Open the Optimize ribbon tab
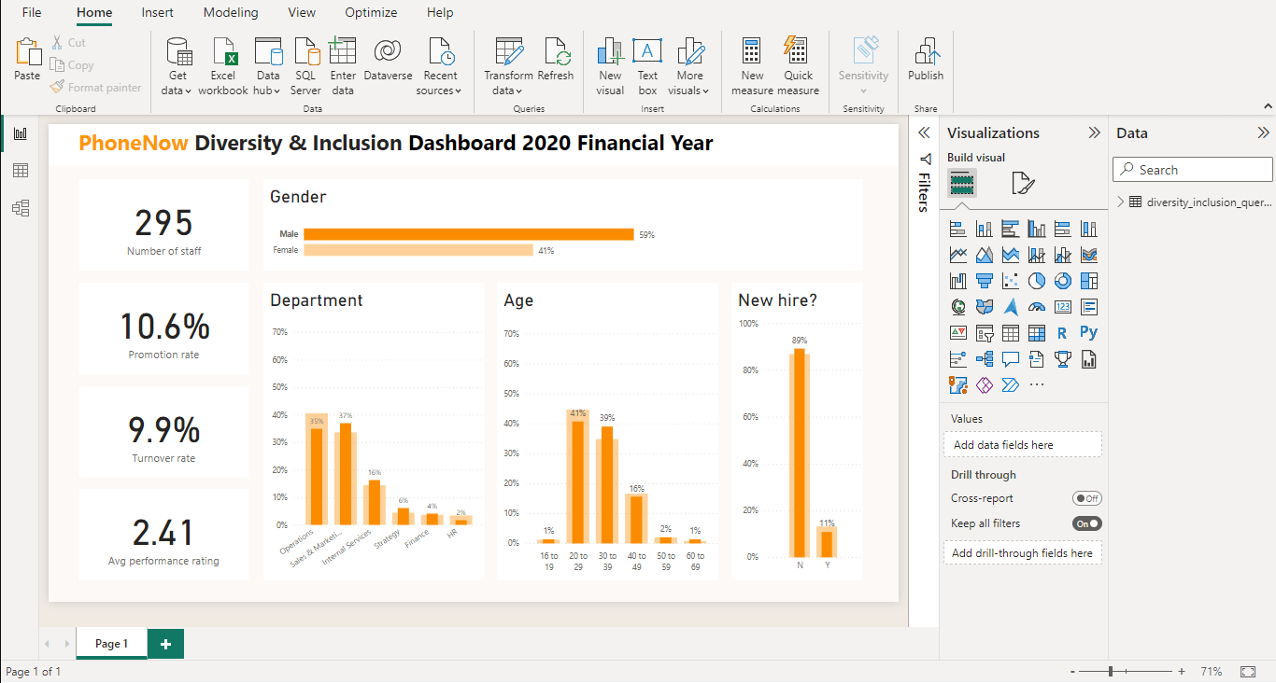 point(371,13)
